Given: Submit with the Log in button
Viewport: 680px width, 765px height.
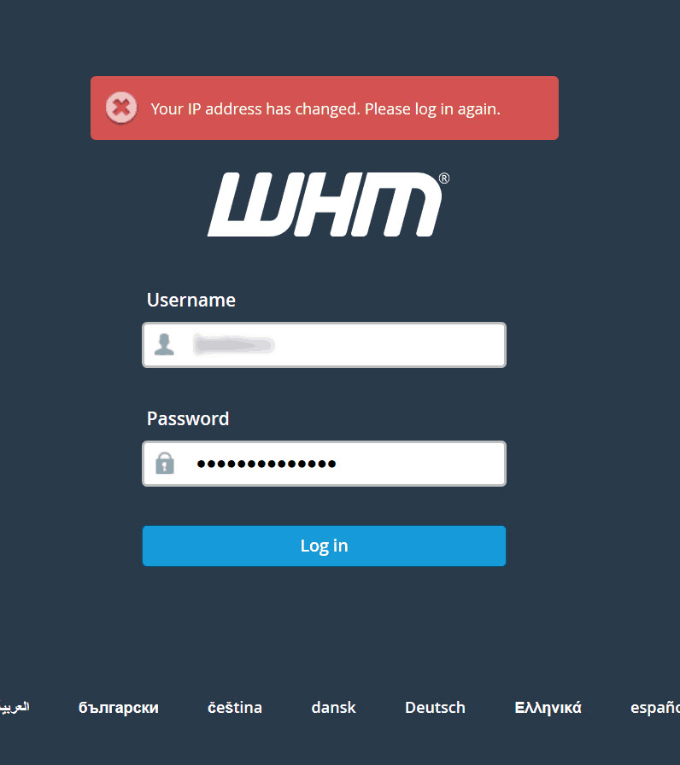Looking at the screenshot, I should coord(324,546).
